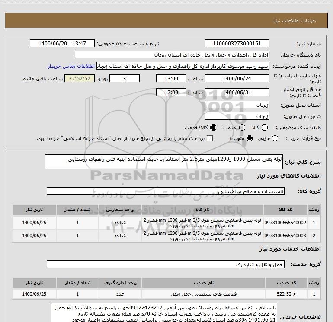Screen dimensions: 333x322
Task: Click the price validity date 1400/06/31
Action: coord(237,92)
